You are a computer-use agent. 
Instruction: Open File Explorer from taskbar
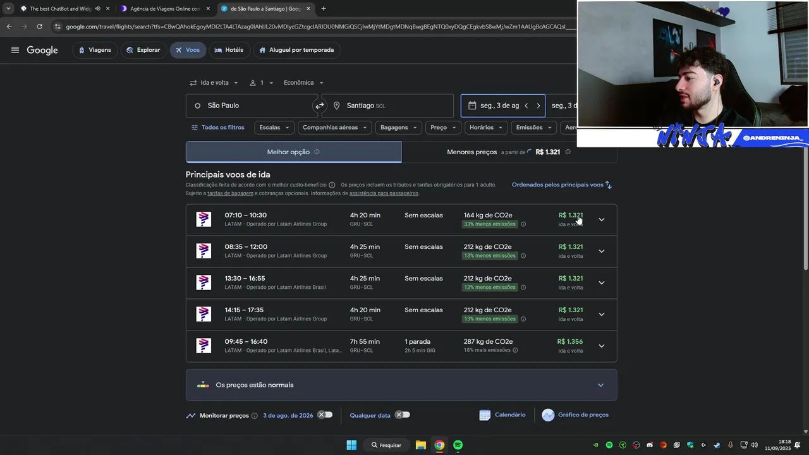click(420, 445)
